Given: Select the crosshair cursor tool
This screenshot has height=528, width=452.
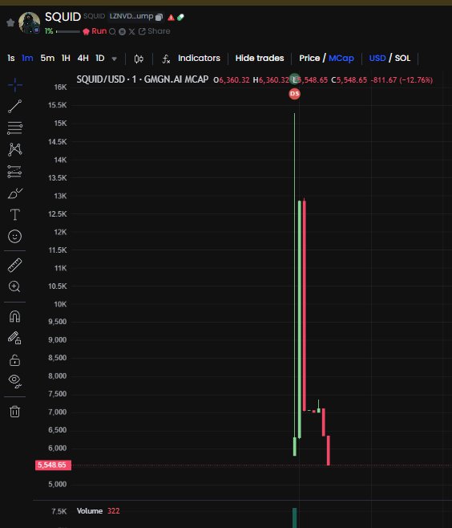Looking at the screenshot, I should point(14,85).
